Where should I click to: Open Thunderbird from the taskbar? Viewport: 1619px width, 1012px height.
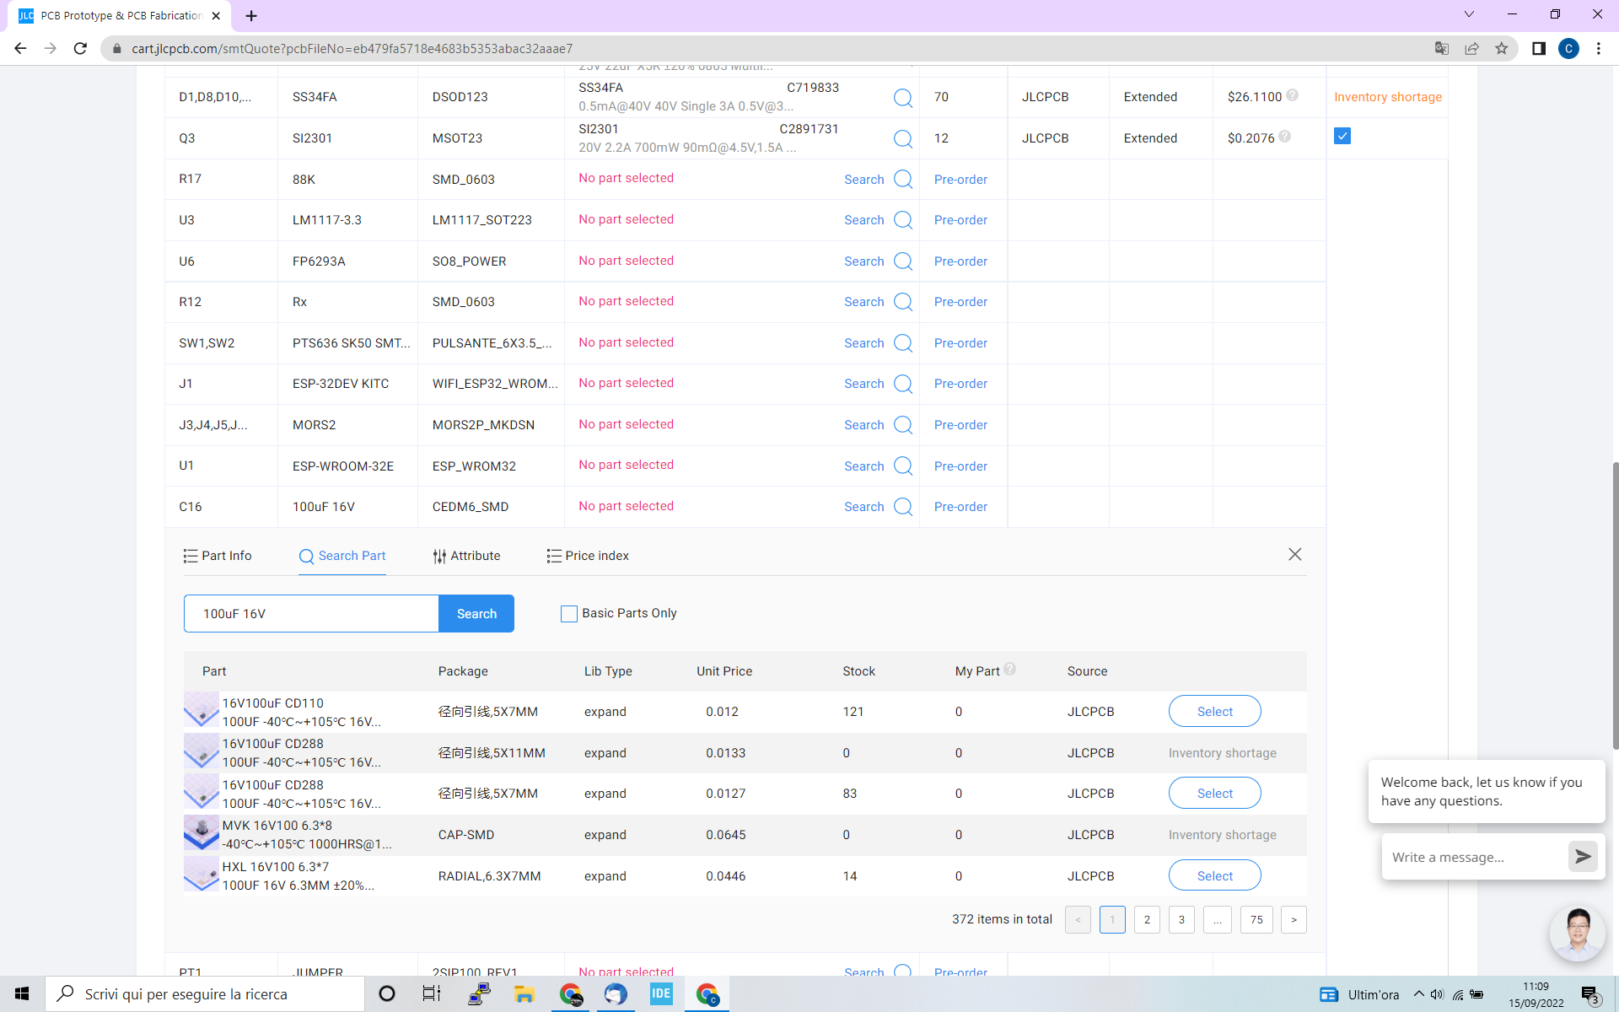pyautogui.click(x=616, y=993)
